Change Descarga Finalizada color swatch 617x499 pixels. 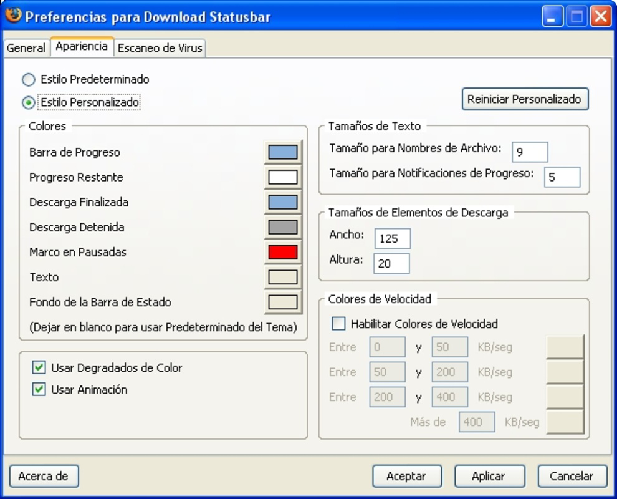[x=283, y=202]
